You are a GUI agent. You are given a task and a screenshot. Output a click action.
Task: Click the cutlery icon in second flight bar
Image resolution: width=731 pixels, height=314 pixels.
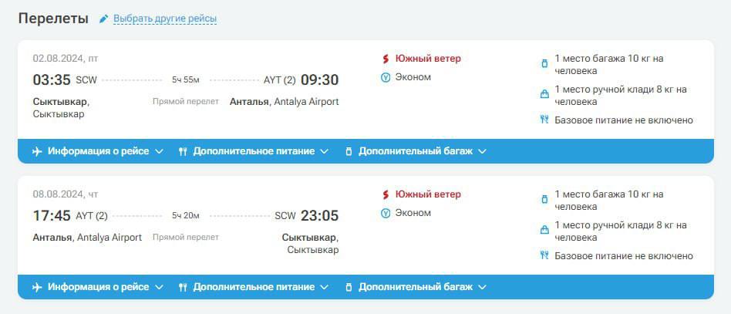click(183, 287)
